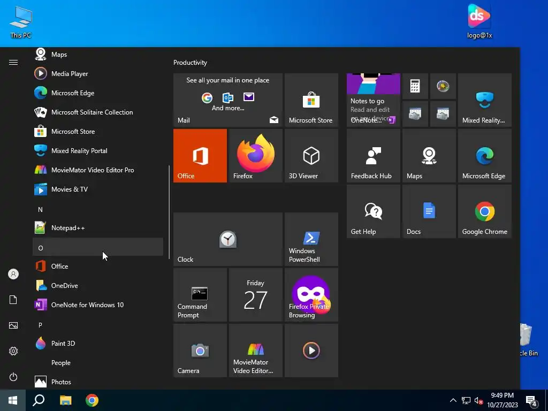Open Photos from the app list
The height and width of the screenshot is (411, 548).
coord(98,382)
